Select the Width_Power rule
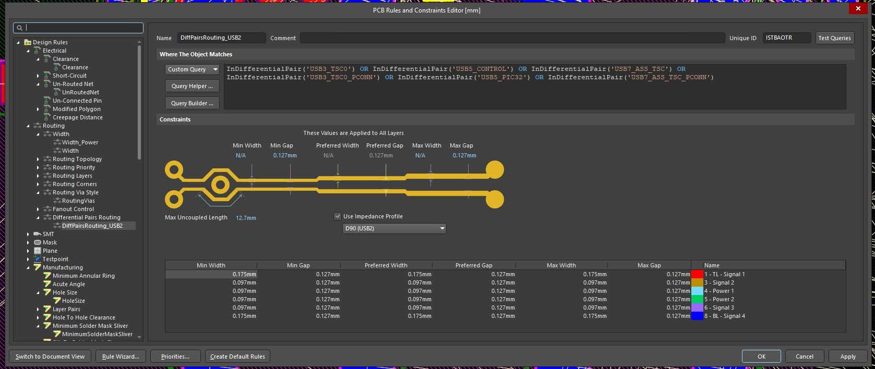The height and width of the screenshot is (369, 875). pyautogui.click(x=80, y=142)
